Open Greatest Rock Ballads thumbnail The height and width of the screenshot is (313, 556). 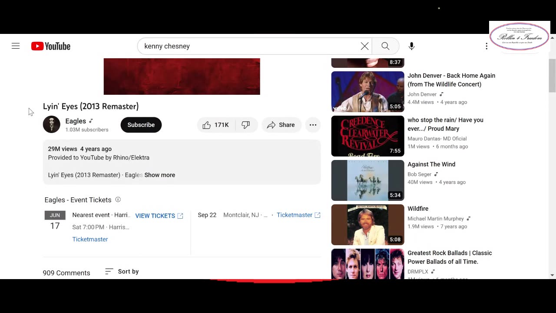click(367, 264)
